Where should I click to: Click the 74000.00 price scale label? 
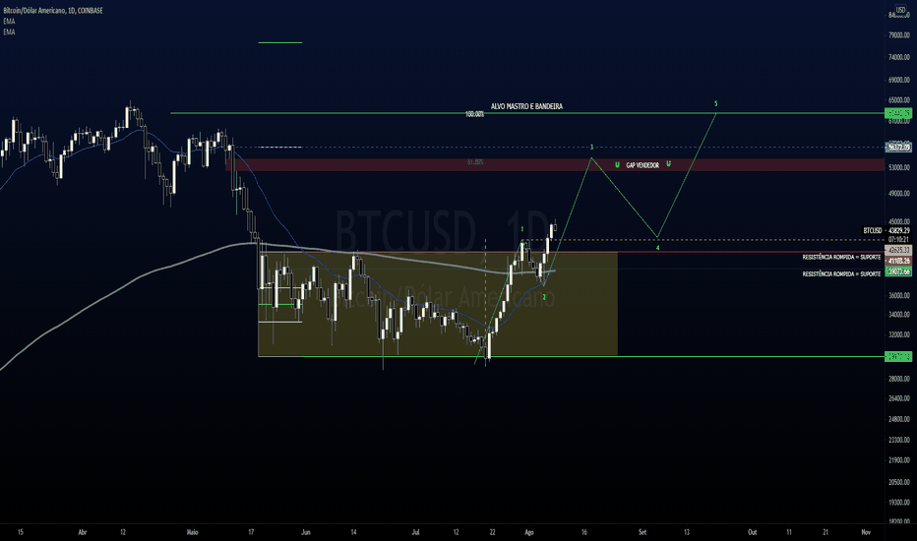pyautogui.click(x=899, y=57)
